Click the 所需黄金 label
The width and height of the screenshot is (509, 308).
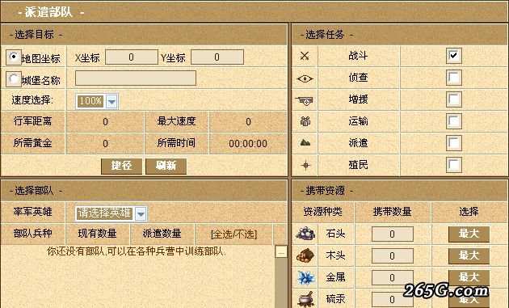[x=32, y=143]
